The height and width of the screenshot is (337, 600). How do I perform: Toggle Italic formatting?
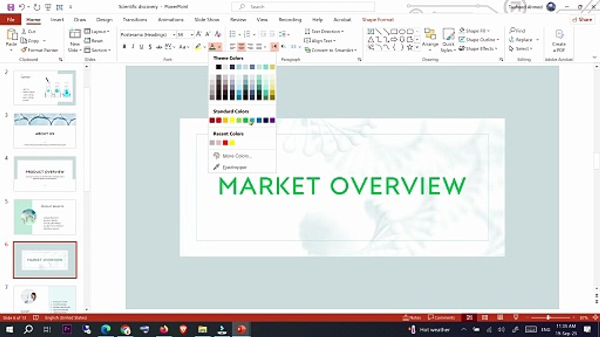[133, 47]
